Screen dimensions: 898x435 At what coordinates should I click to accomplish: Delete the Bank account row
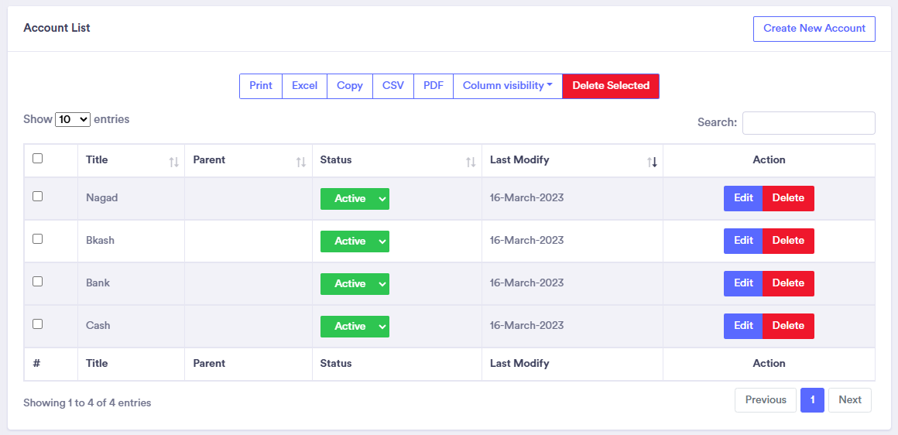[x=788, y=283]
